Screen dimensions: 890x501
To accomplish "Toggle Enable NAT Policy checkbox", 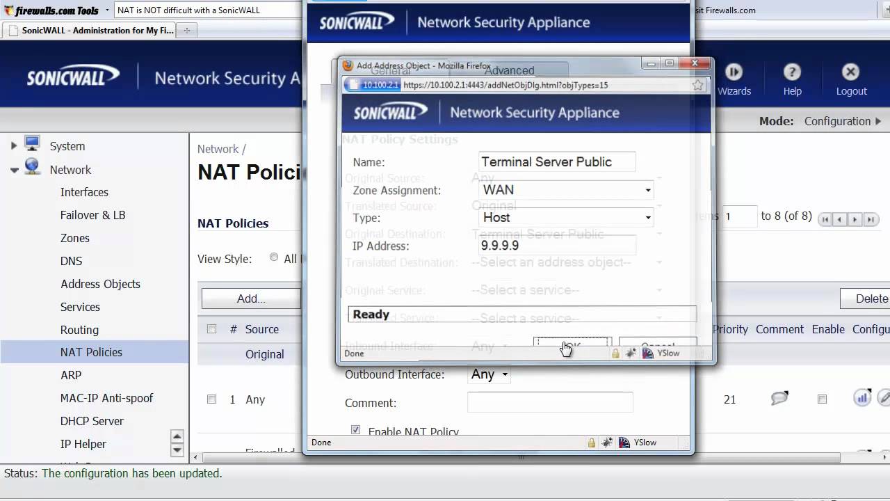I will point(356,431).
